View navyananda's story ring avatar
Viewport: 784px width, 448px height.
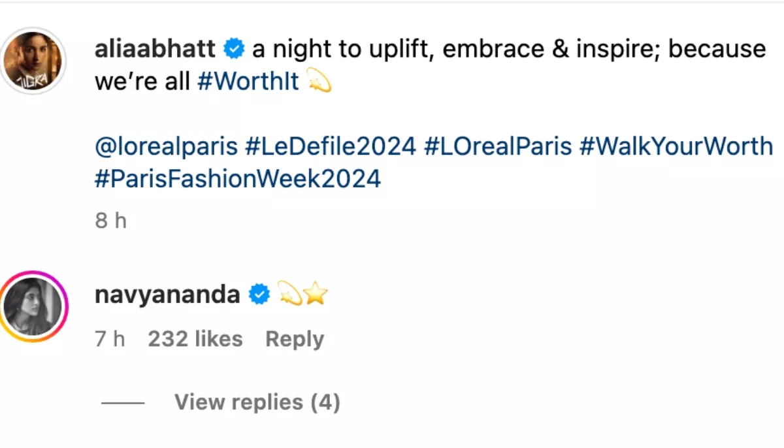[33, 307]
